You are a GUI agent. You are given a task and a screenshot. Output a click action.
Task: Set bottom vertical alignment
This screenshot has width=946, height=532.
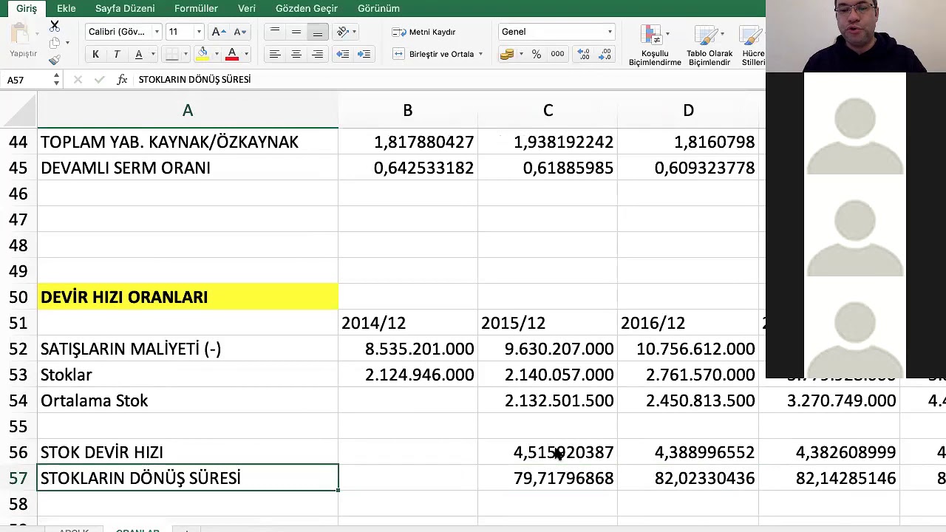318,32
